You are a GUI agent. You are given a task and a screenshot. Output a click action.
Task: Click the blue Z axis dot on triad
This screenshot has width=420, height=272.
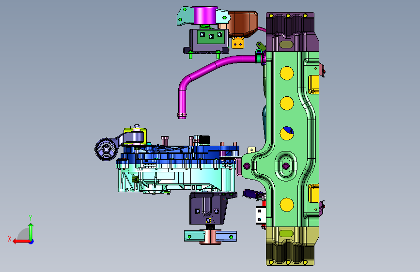click(31, 242)
